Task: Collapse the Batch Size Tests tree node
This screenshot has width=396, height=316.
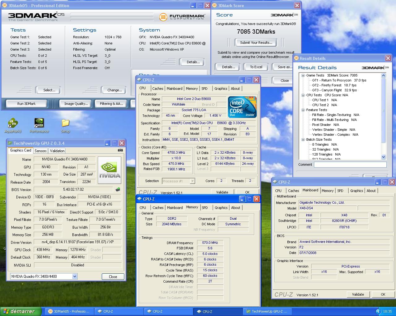Action: pyautogui.click(x=303, y=139)
